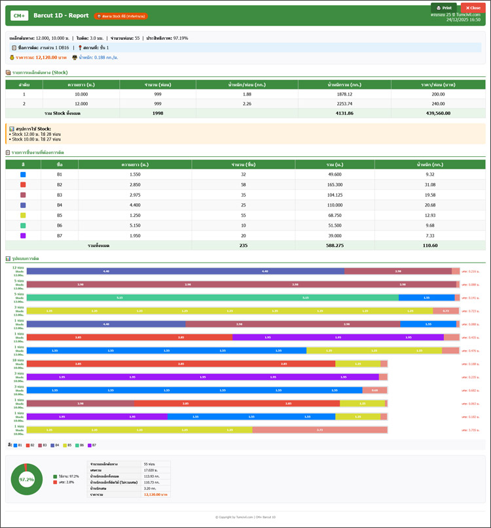This screenshot has width=491, height=528.
Task: Click the 97.2% donut chart
Action: 26,479
